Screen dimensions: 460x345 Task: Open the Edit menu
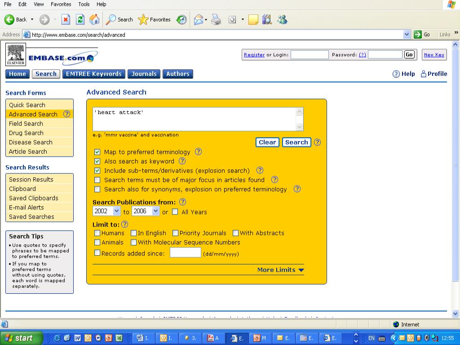pyautogui.click(x=22, y=4)
